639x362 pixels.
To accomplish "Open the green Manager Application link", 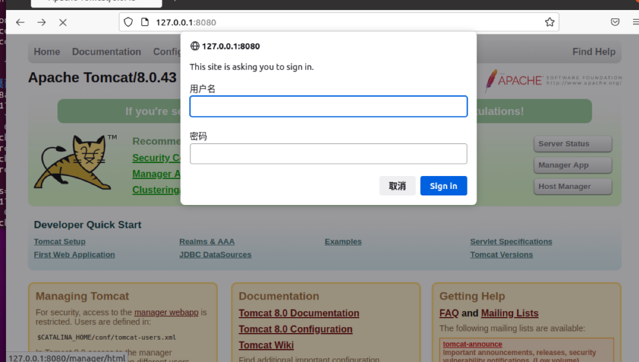I will (x=156, y=174).
